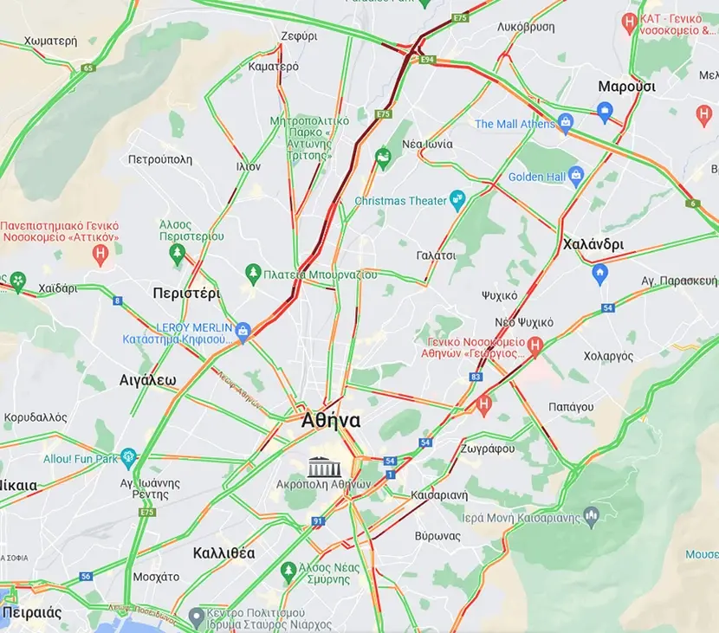The height and width of the screenshot is (633, 719).
Task: Click The Mall Athens shopping pin
Action: point(566,123)
